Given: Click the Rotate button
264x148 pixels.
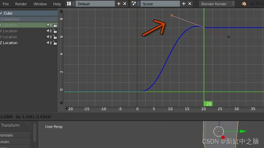Looking at the screenshot, I should 15,142.
